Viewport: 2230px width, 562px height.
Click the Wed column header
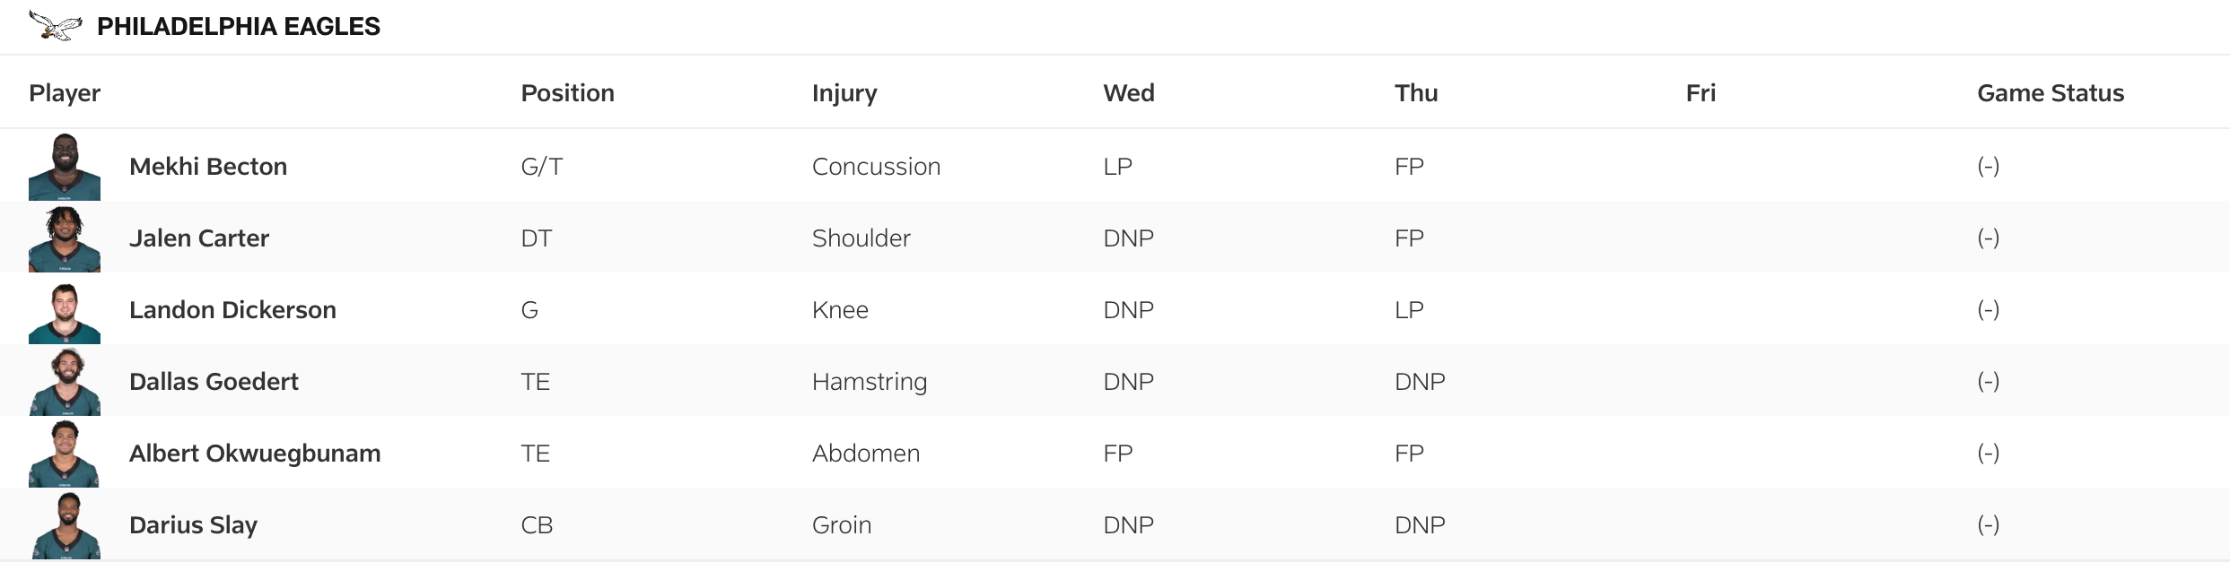1129,93
